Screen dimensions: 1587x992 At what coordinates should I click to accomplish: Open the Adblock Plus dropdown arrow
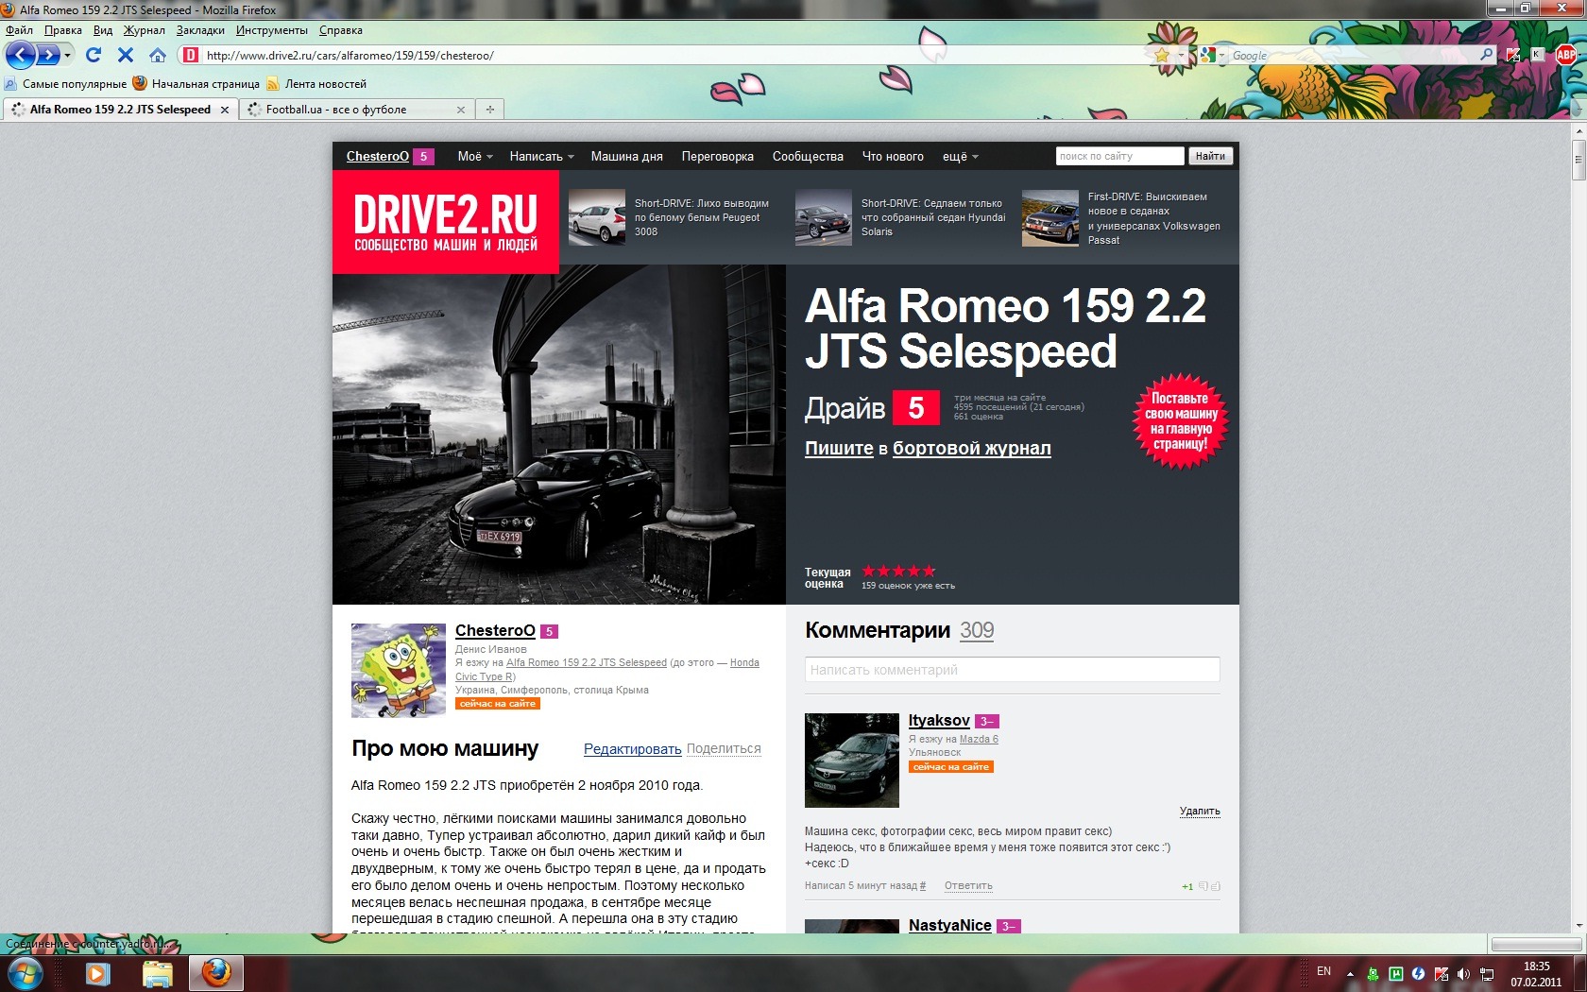(x=1580, y=56)
